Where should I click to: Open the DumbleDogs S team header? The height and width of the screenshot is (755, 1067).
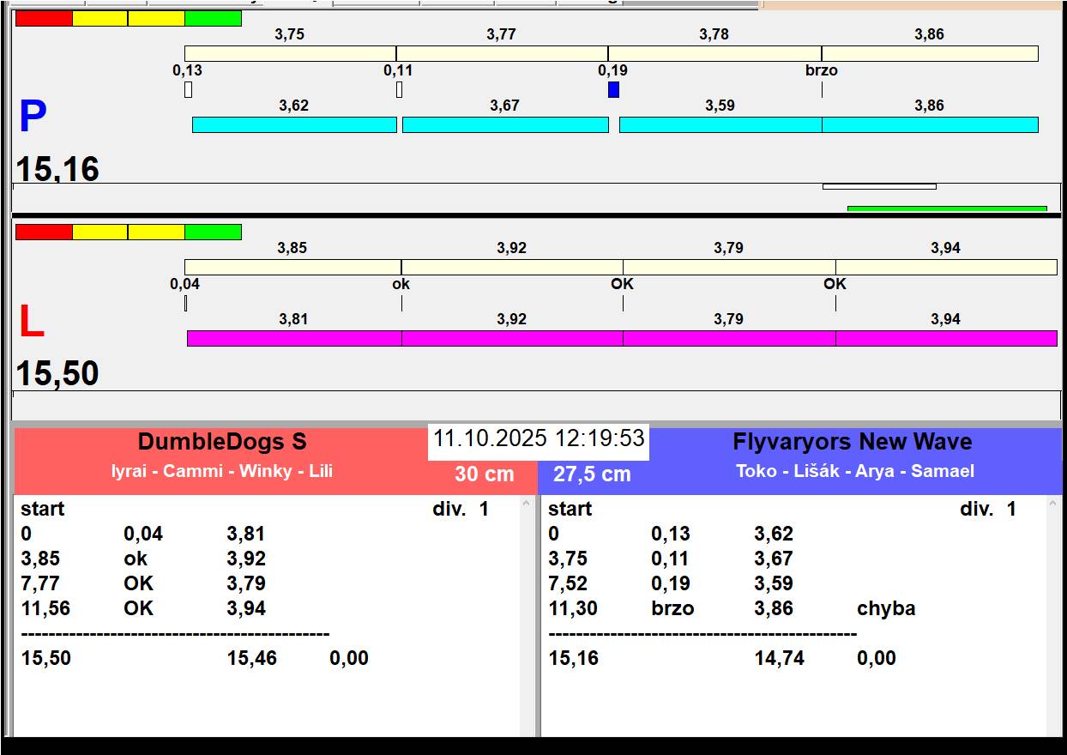[222, 442]
